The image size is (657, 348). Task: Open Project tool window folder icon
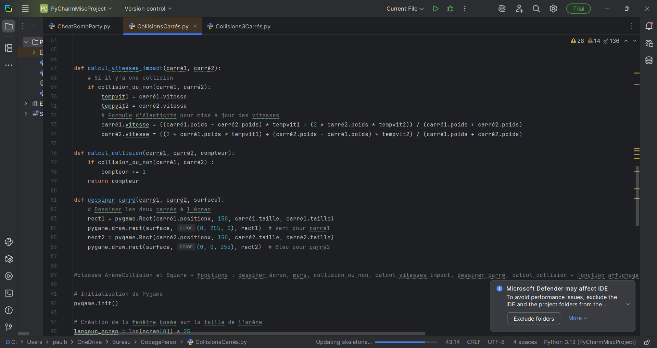click(x=9, y=26)
